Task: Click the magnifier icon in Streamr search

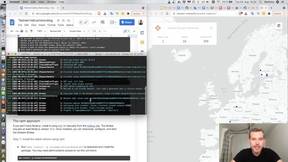Action: pyautogui.click(x=211, y=28)
